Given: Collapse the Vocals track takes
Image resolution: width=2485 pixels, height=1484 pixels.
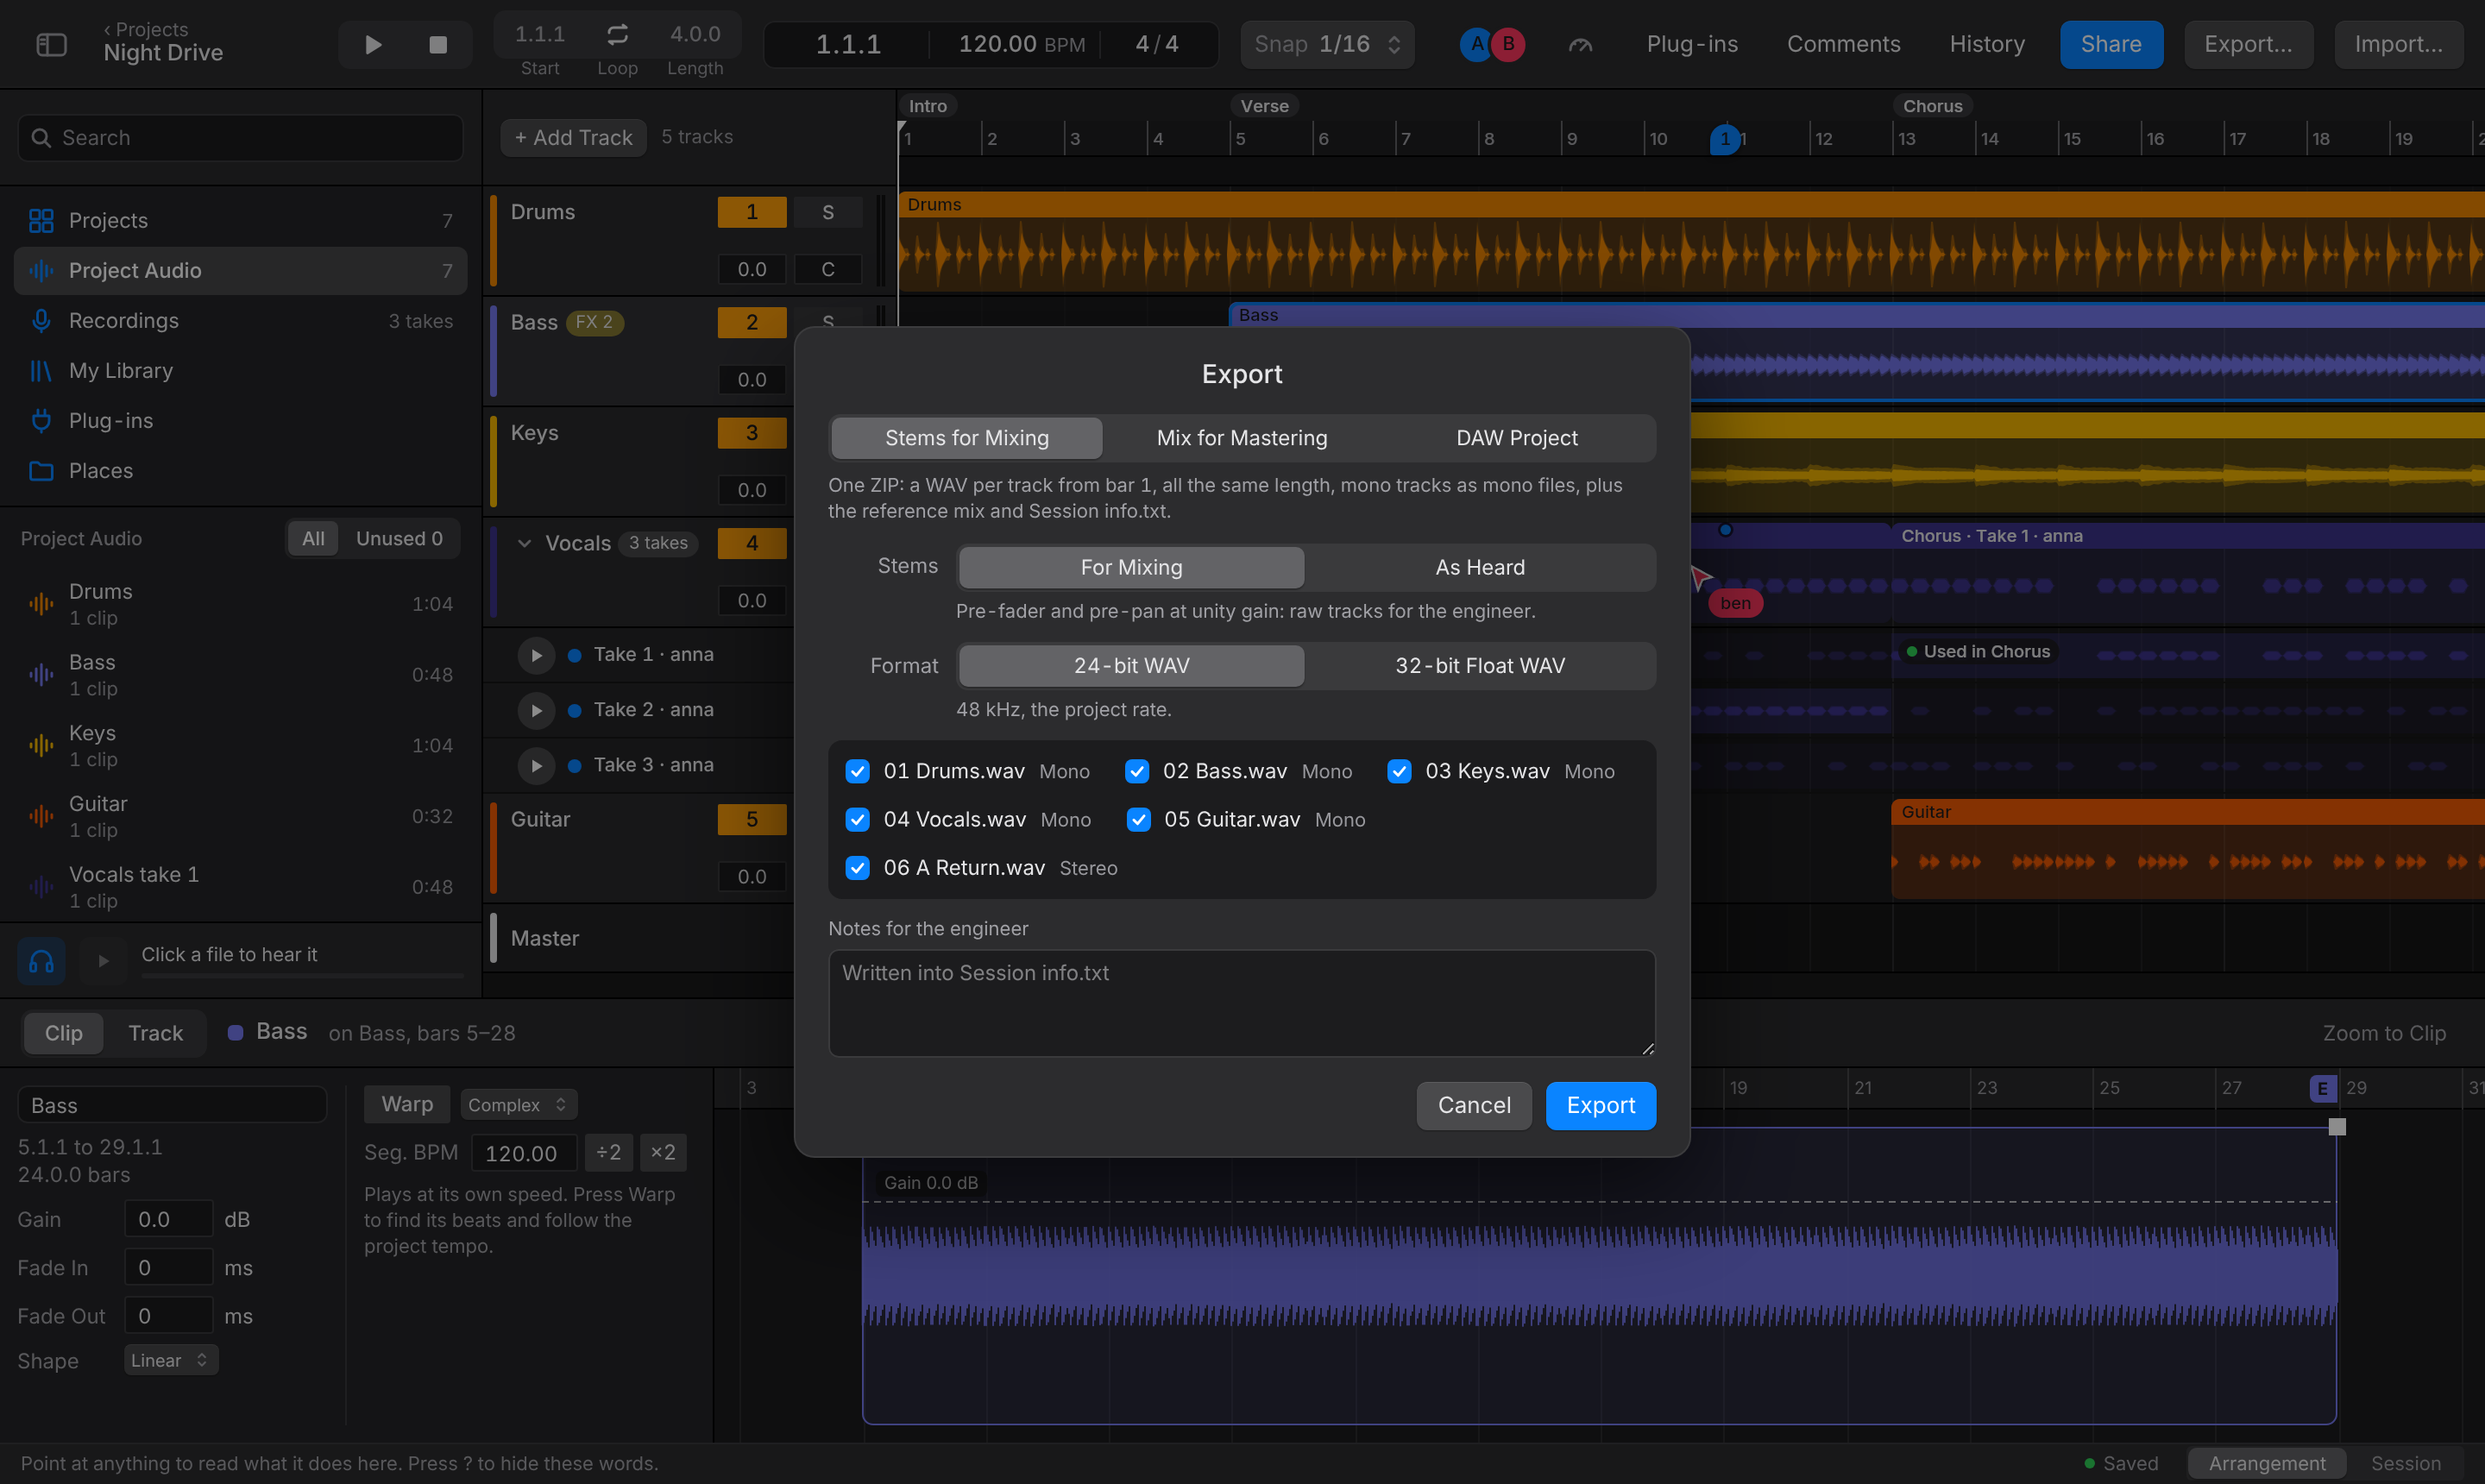Looking at the screenshot, I should tap(524, 543).
